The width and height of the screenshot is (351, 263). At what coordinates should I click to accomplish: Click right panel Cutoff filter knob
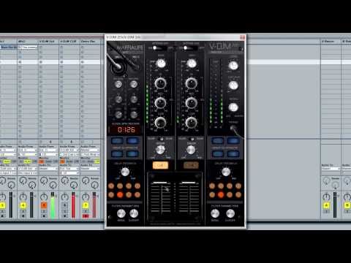pos(230,213)
